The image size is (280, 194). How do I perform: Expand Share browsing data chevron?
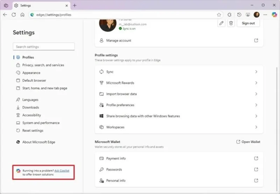click(x=256, y=116)
